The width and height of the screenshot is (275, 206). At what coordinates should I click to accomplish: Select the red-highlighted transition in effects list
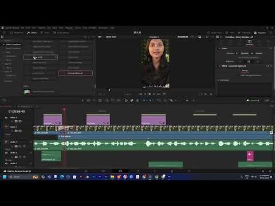76,73
